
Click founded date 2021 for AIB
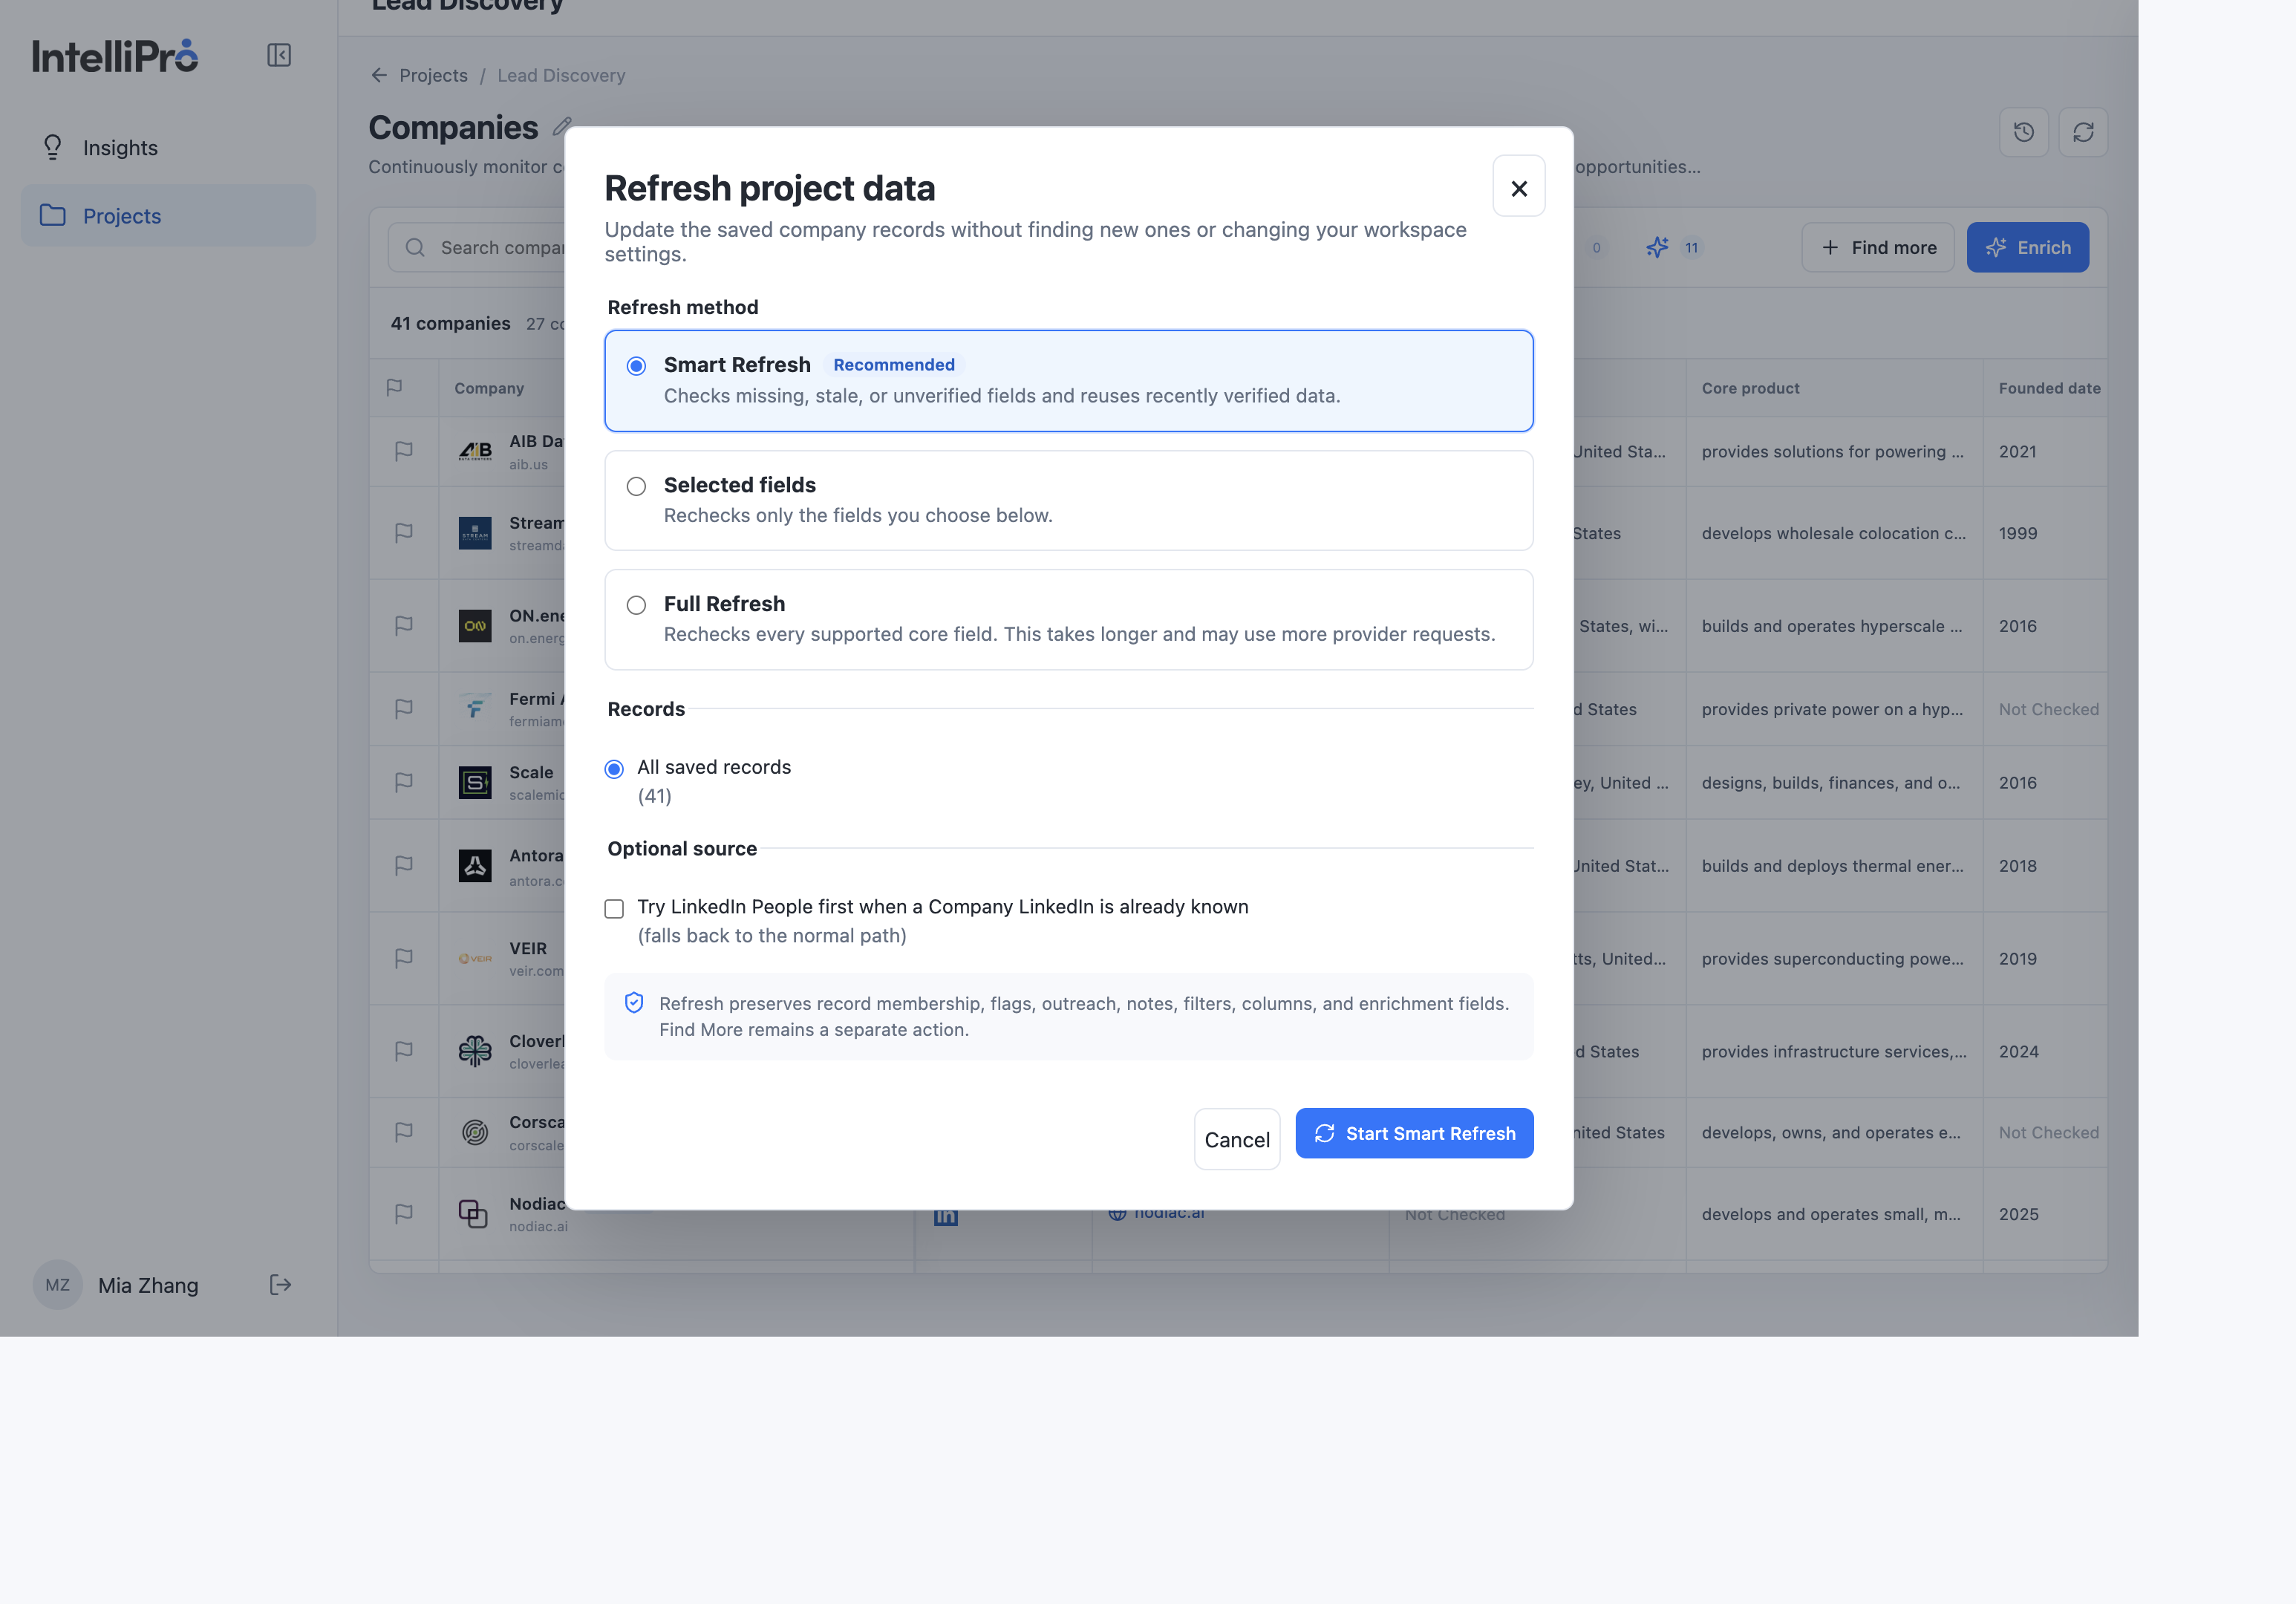2017,451
